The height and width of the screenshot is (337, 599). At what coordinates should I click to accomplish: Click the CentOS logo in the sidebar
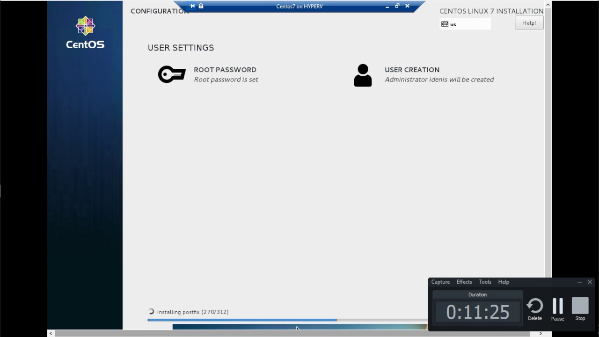tap(85, 33)
